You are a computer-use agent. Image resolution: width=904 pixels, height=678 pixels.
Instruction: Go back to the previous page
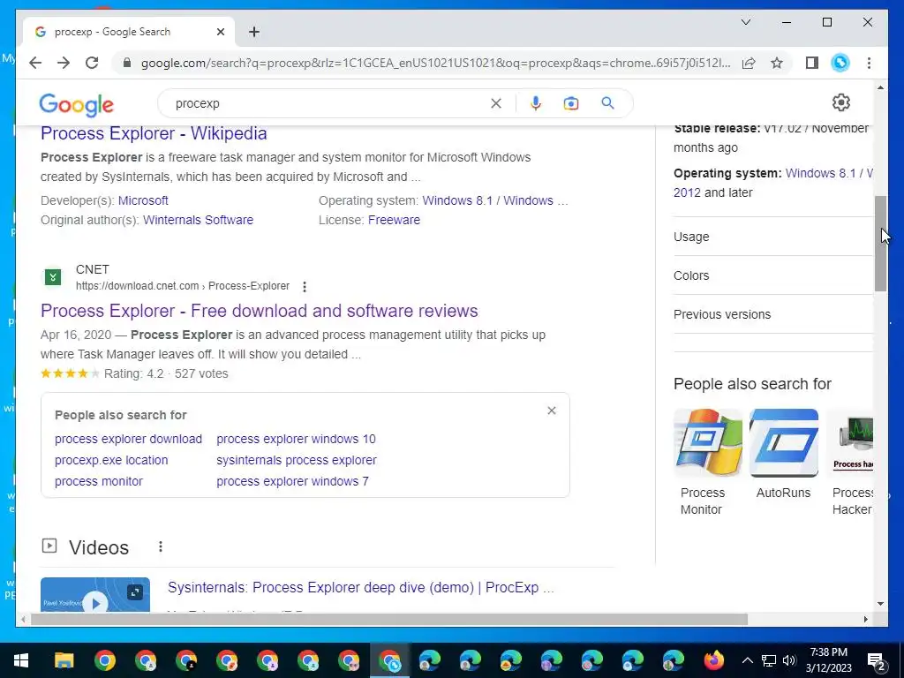click(35, 63)
